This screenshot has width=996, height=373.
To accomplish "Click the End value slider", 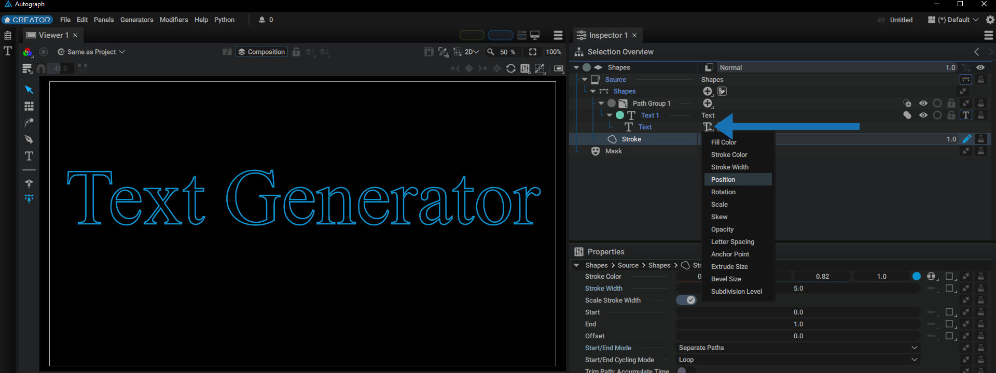I will pos(798,324).
